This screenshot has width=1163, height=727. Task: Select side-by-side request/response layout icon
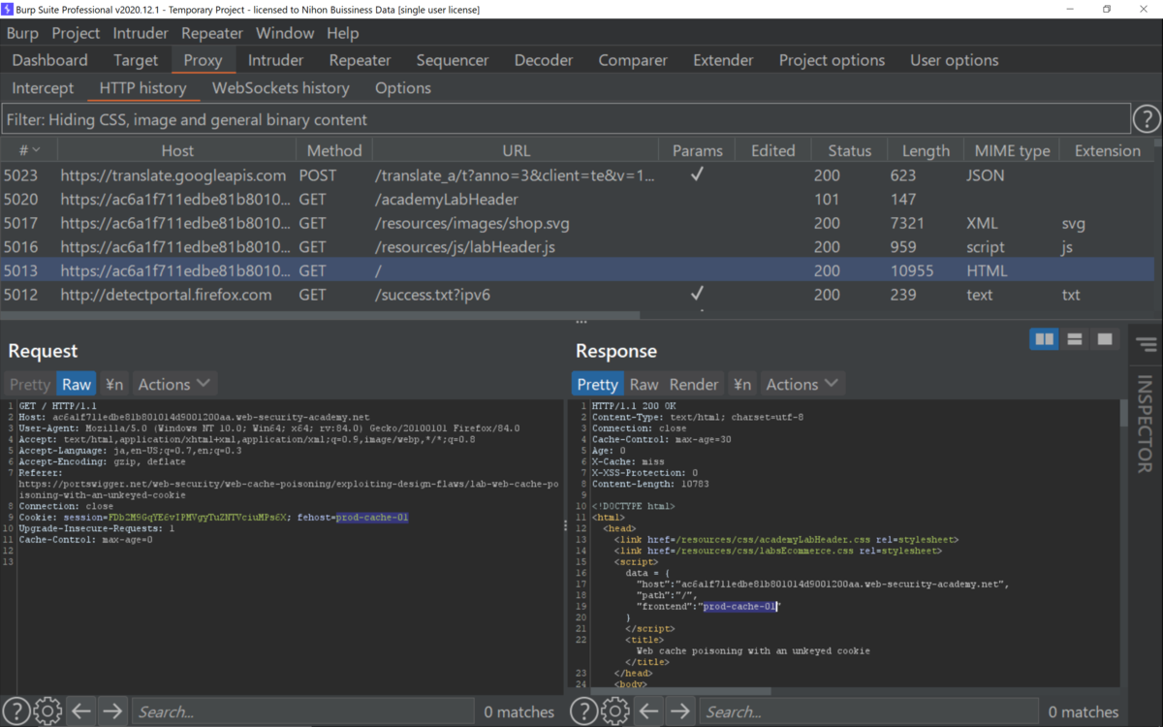[x=1044, y=339]
